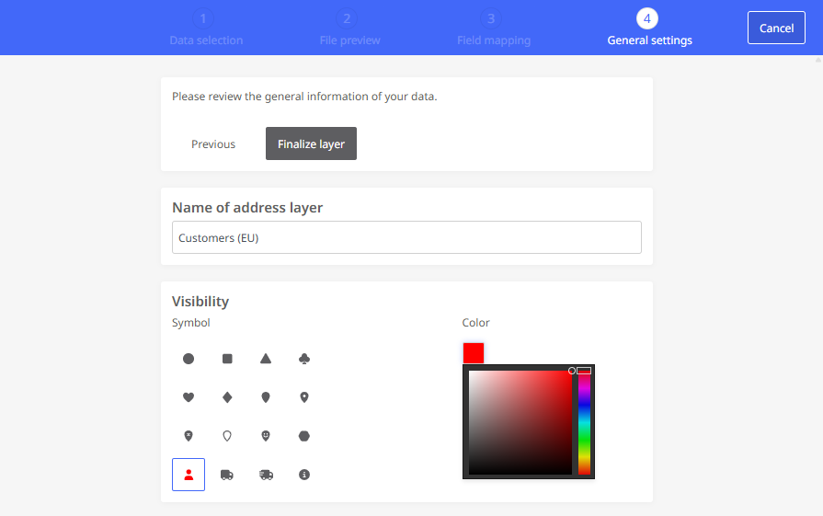The image size is (823, 516).
Task: Pick the plain truck symbol
Action: [x=227, y=475]
